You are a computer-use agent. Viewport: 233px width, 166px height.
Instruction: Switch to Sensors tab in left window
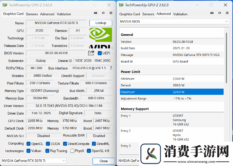[32, 14]
